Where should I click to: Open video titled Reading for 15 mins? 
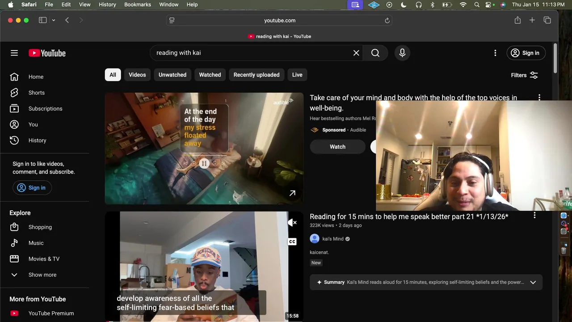[x=409, y=216]
